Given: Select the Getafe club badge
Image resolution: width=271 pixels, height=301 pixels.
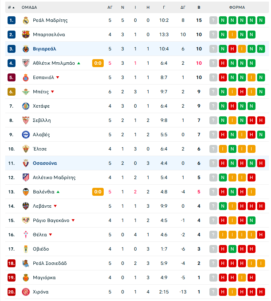Looking at the screenshot, I should [x=26, y=106].
